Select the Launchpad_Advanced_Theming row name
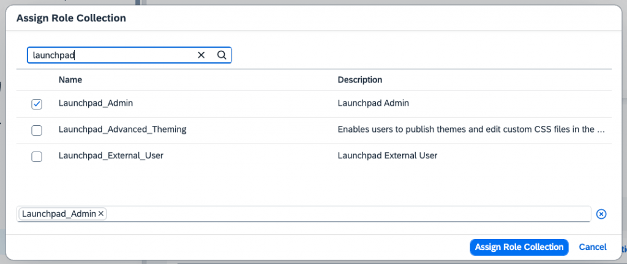Screen dimensions: 627x264 122,129
